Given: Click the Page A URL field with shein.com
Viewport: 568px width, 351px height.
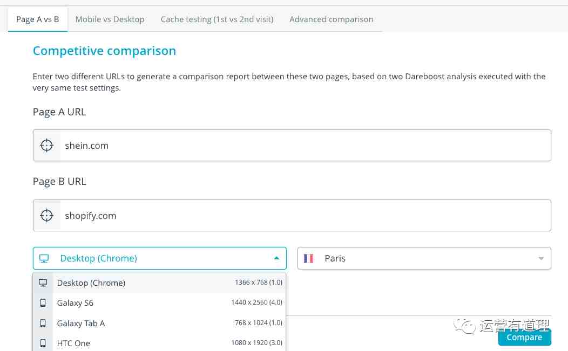Looking at the screenshot, I should [292, 145].
